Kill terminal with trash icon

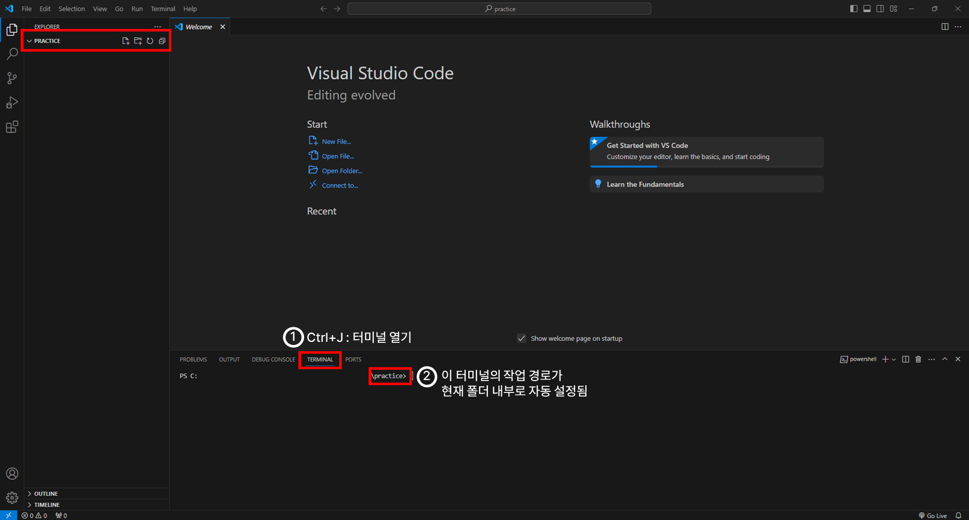click(x=918, y=359)
